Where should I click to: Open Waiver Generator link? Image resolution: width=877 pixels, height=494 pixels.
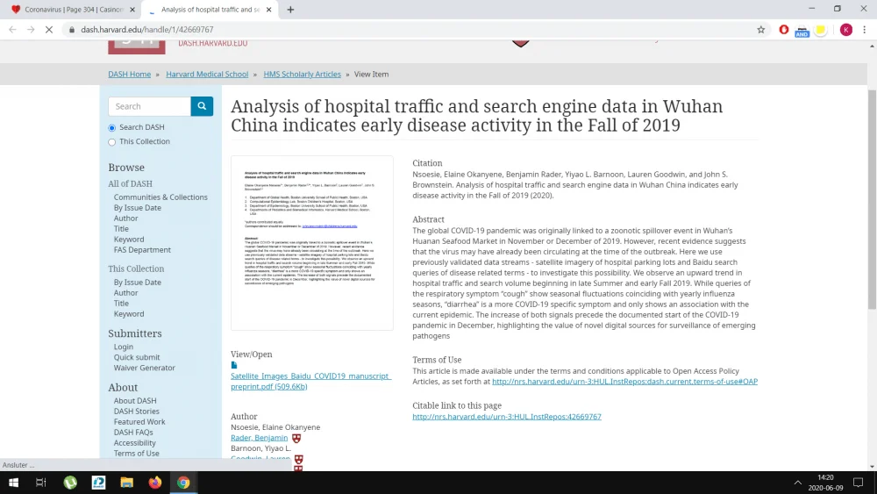(145, 368)
